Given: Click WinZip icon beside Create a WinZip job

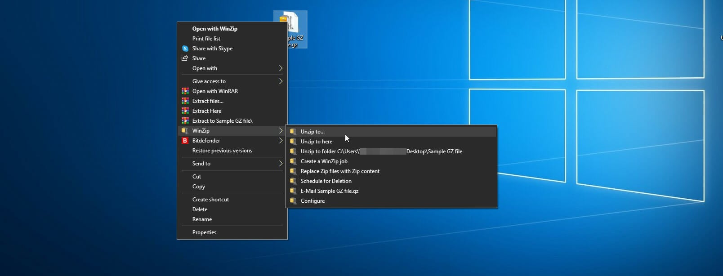Looking at the screenshot, I should [x=293, y=161].
